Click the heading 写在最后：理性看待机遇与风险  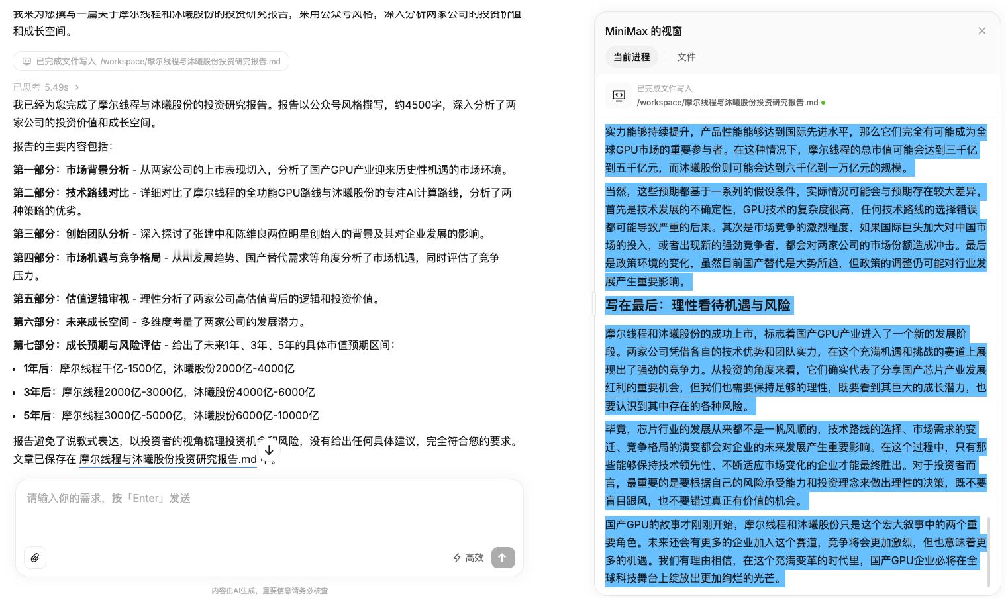pyautogui.click(x=698, y=305)
